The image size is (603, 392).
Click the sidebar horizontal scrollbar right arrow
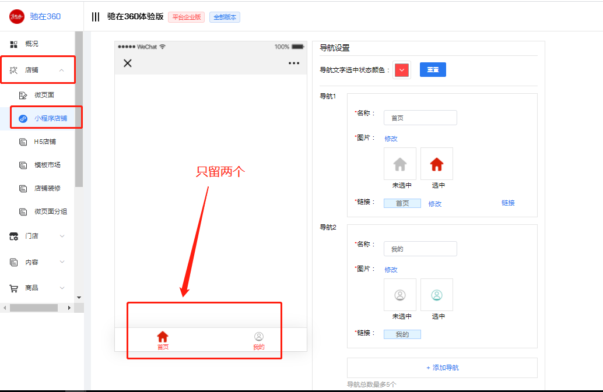pyautogui.click(x=69, y=308)
